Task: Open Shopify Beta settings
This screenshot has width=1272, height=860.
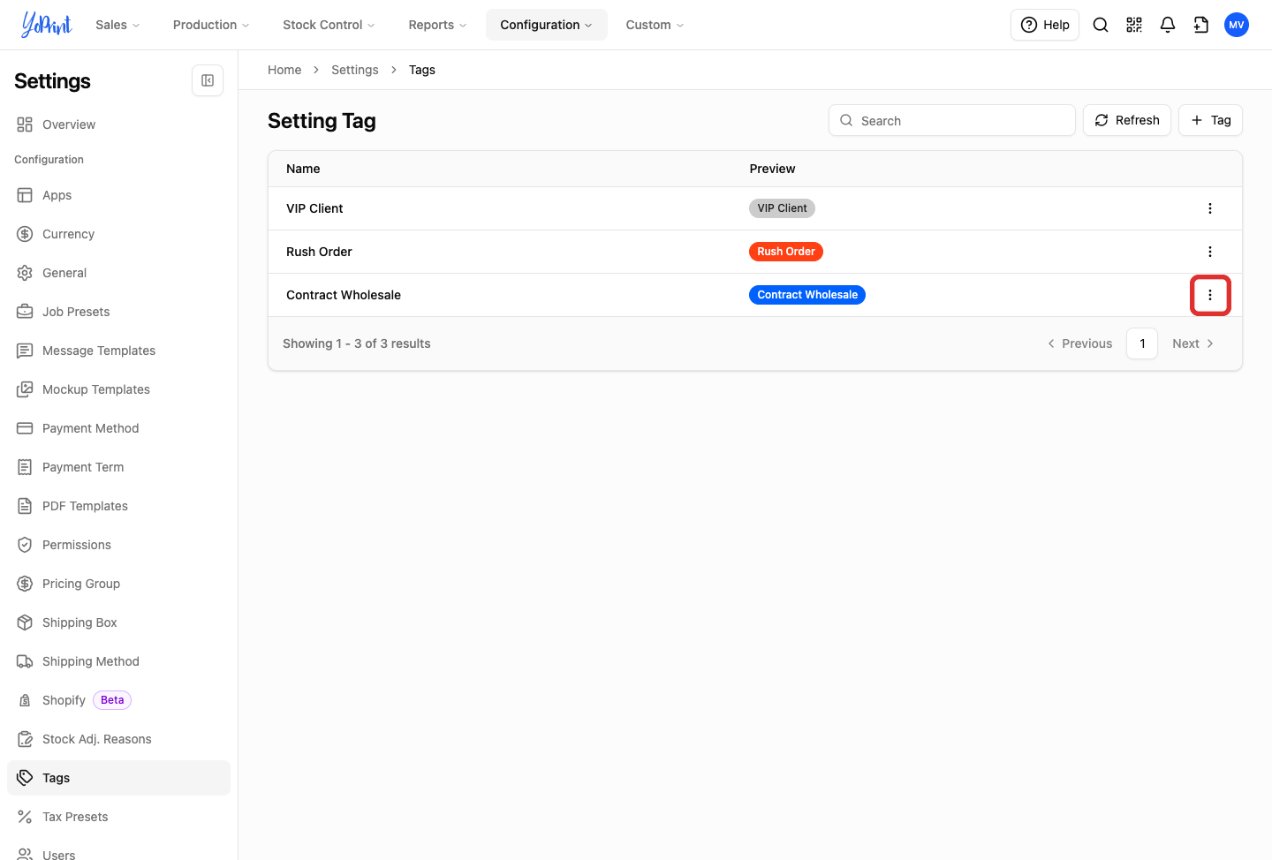Action: point(118,700)
